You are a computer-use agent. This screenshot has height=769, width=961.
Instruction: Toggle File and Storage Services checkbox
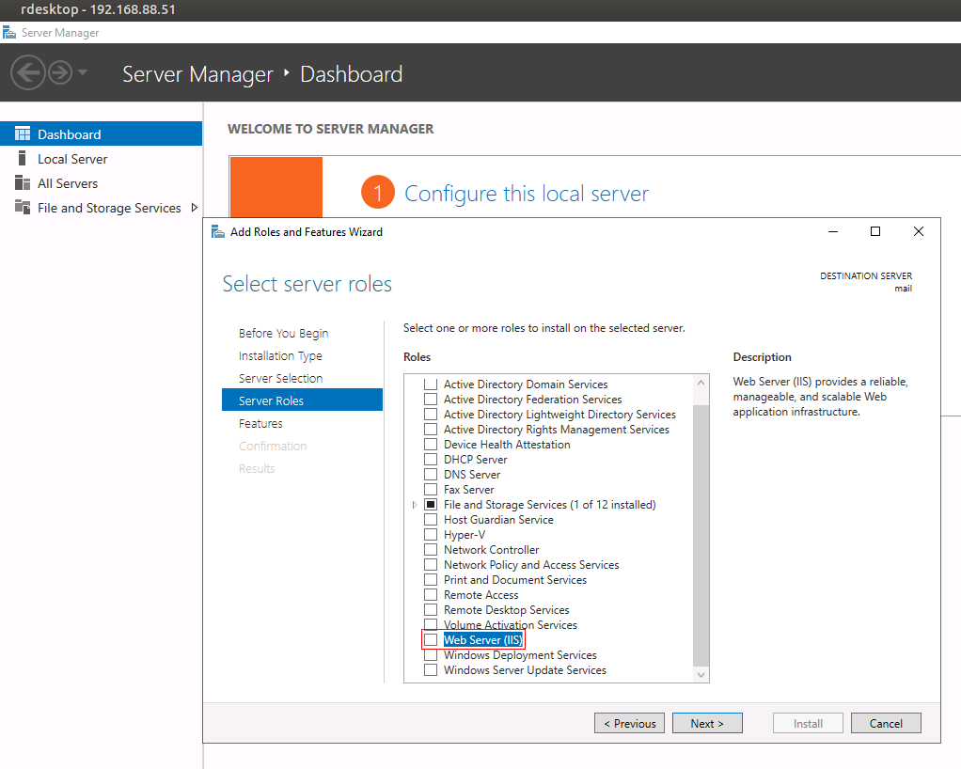point(431,504)
